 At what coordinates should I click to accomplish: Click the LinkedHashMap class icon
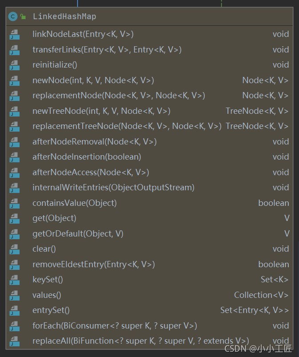[13, 17]
